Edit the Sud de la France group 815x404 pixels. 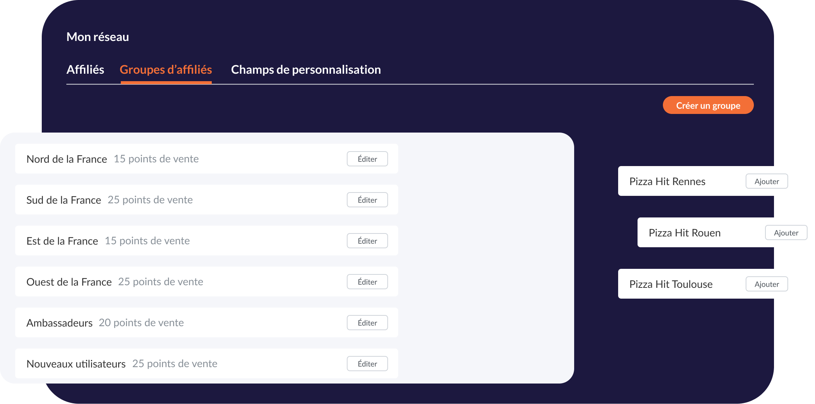coord(367,200)
